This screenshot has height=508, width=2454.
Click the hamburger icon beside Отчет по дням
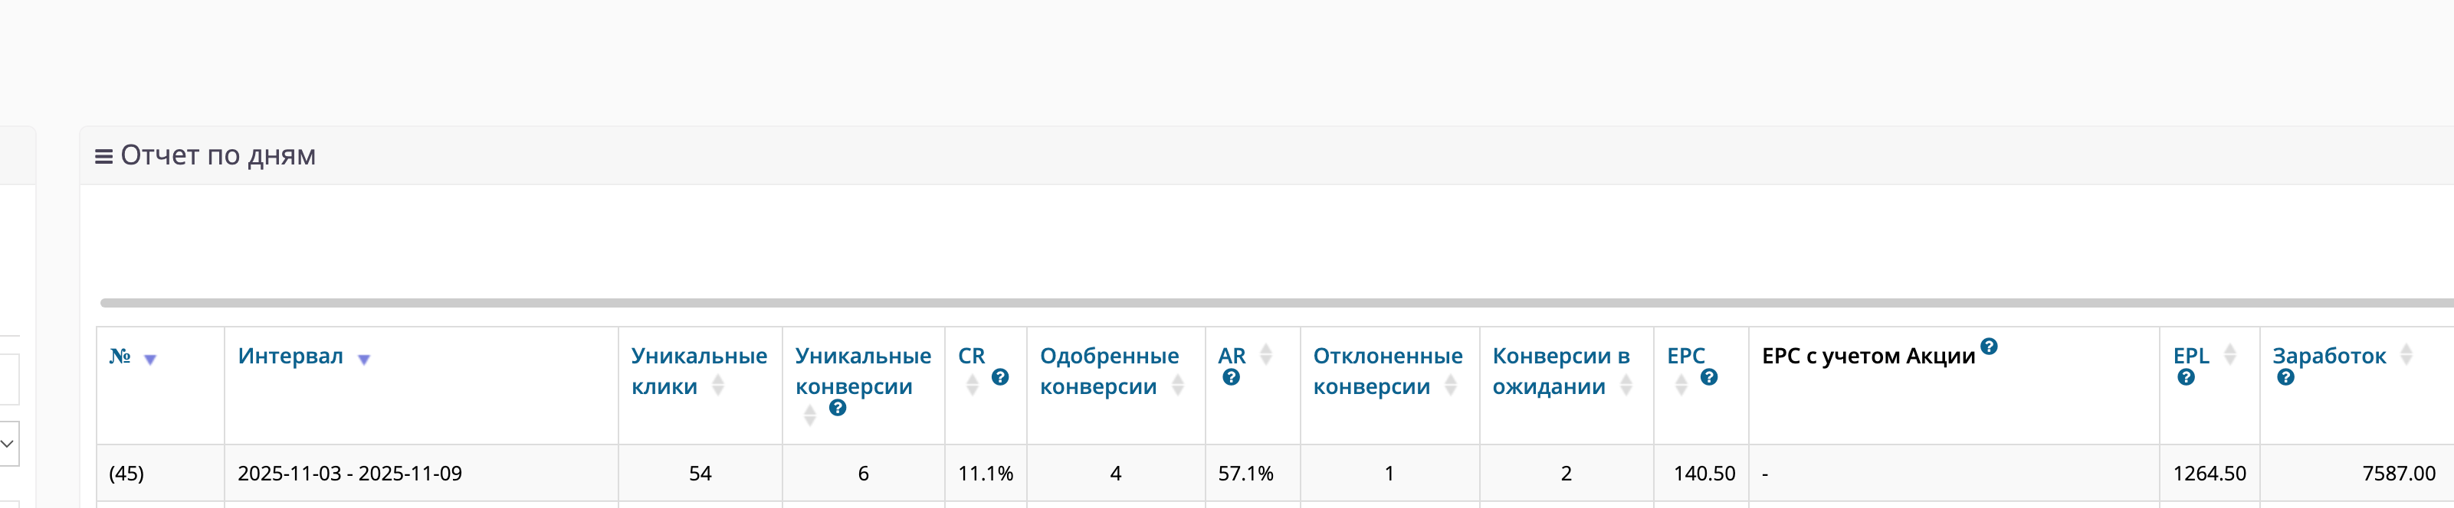coord(103,156)
